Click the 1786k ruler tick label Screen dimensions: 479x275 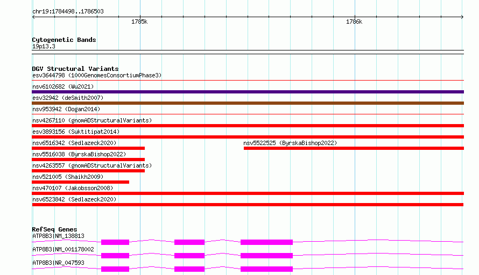[x=354, y=21]
